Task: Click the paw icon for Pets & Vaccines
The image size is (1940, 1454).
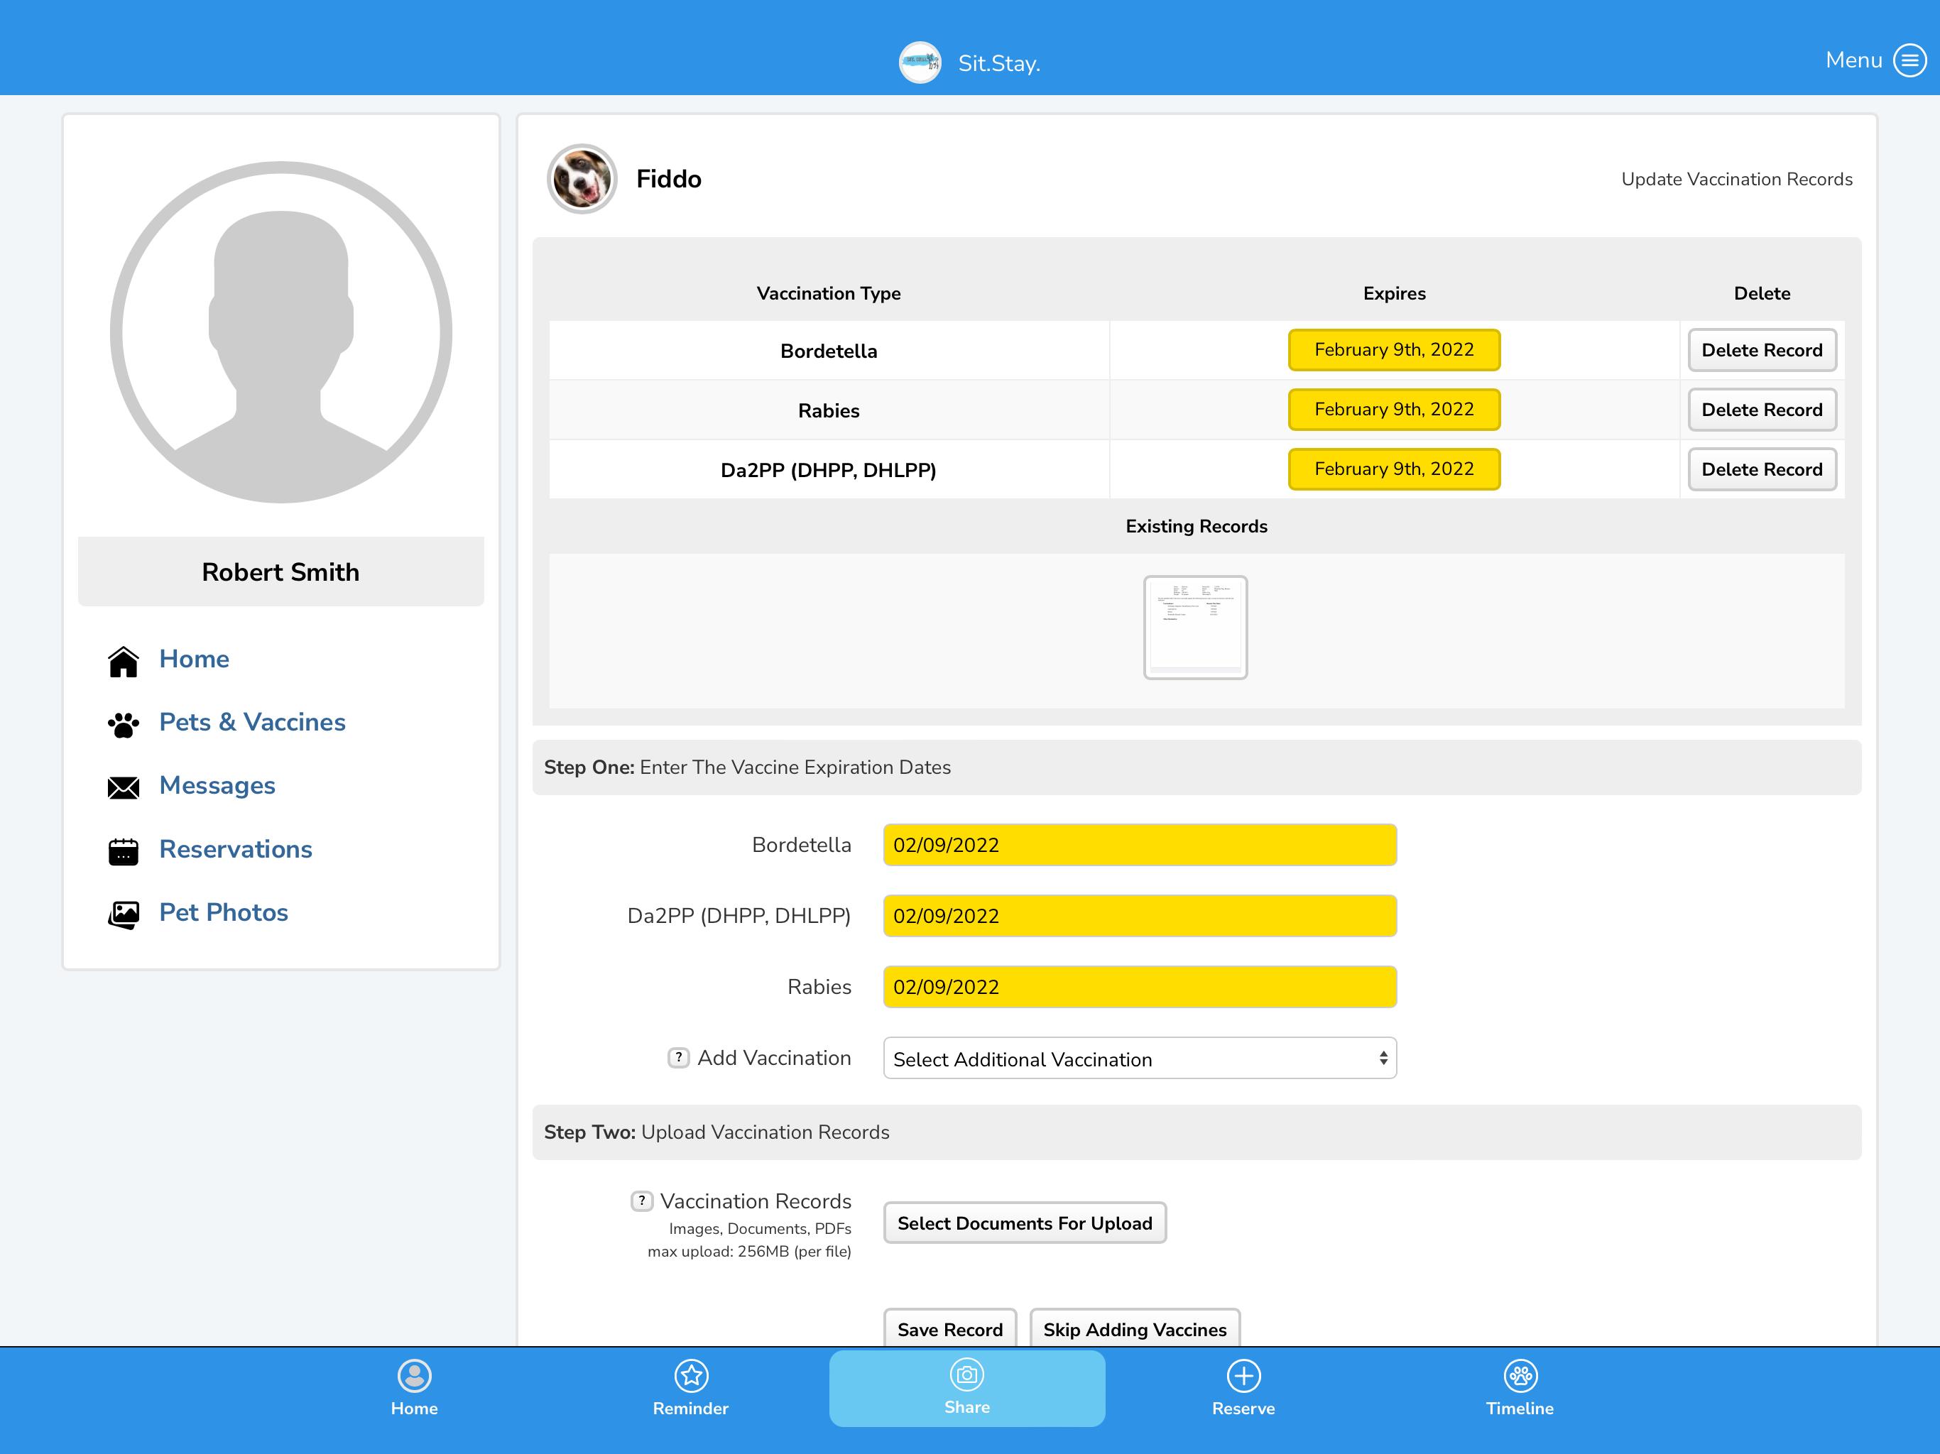Action: pyautogui.click(x=124, y=724)
